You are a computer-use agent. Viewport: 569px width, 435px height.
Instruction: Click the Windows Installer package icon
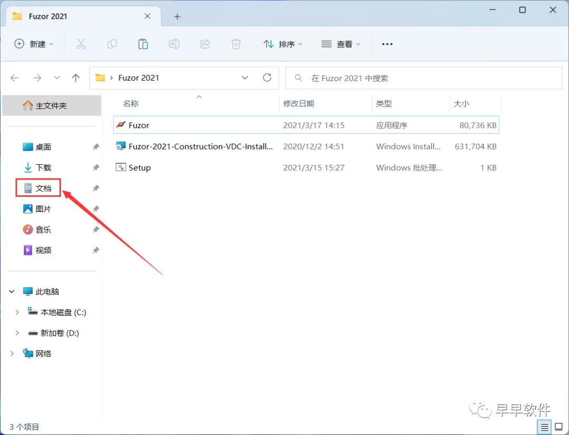121,146
